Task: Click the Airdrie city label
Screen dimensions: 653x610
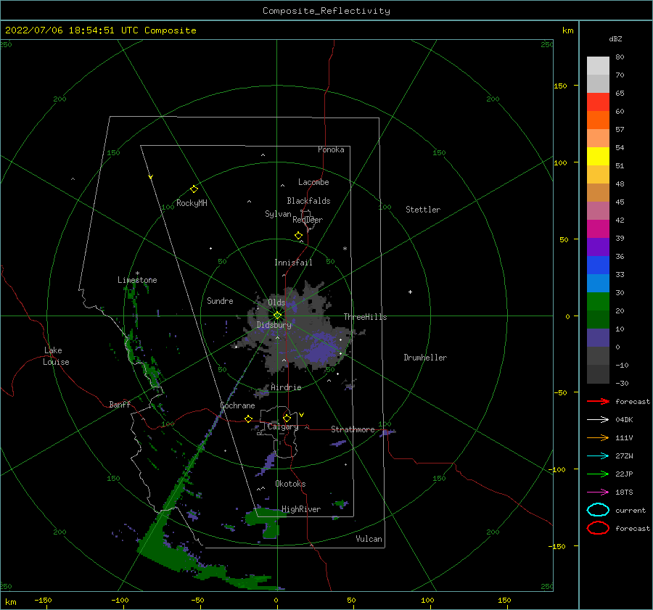Action: tap(286, 387)
